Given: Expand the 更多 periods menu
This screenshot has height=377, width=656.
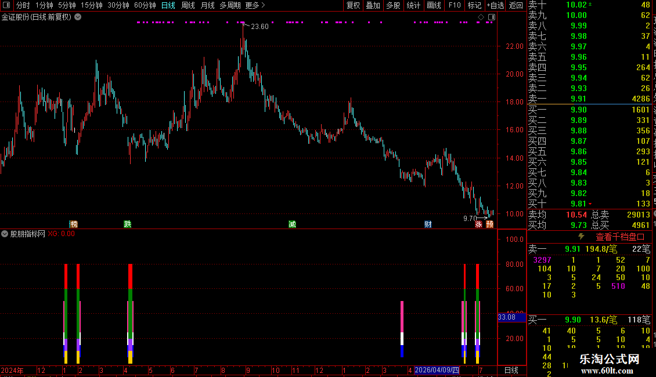Looking at the screenshot, I should coord(255,5).
